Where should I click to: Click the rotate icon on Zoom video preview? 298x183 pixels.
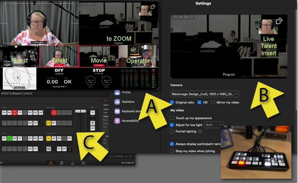(279, 21)
